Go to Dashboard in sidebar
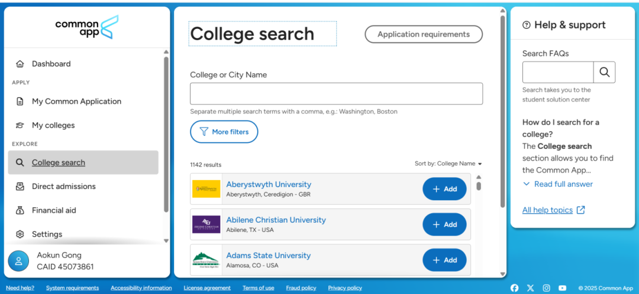Screen dimensions: 639x294 click(51, 64)
